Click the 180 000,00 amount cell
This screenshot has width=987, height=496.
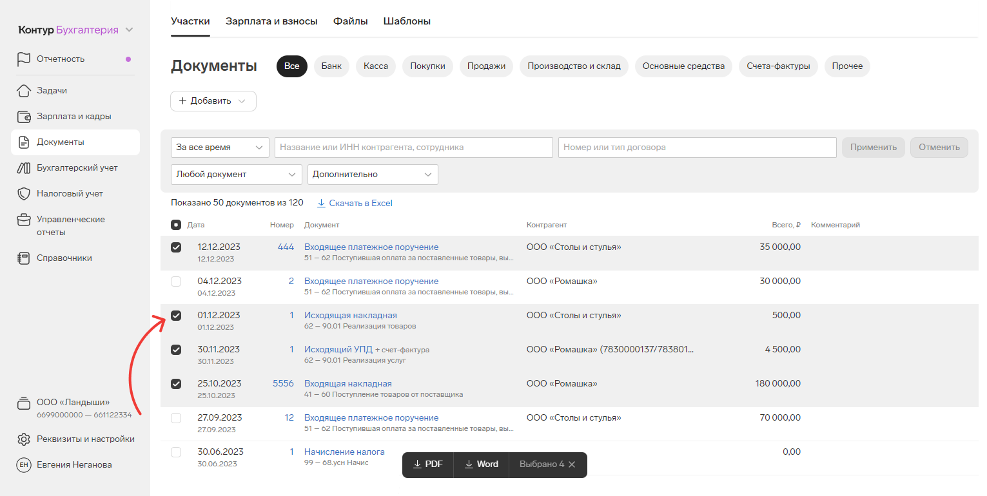coord(778,384)
